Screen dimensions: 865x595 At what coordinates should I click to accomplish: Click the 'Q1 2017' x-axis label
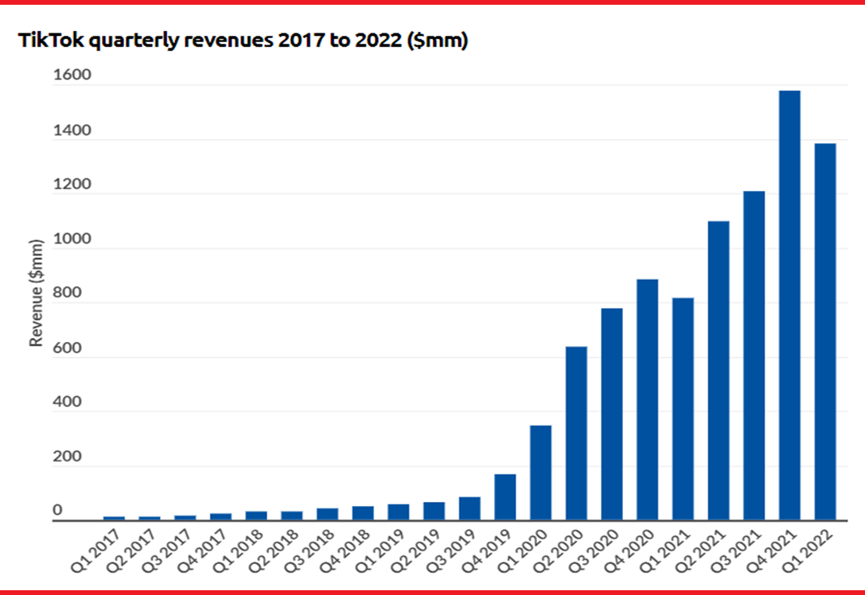pyautogui.click(x=95, y=550)
